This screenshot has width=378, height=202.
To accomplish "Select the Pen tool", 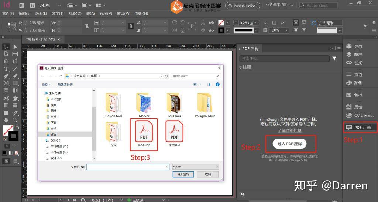I will (6, 76).
